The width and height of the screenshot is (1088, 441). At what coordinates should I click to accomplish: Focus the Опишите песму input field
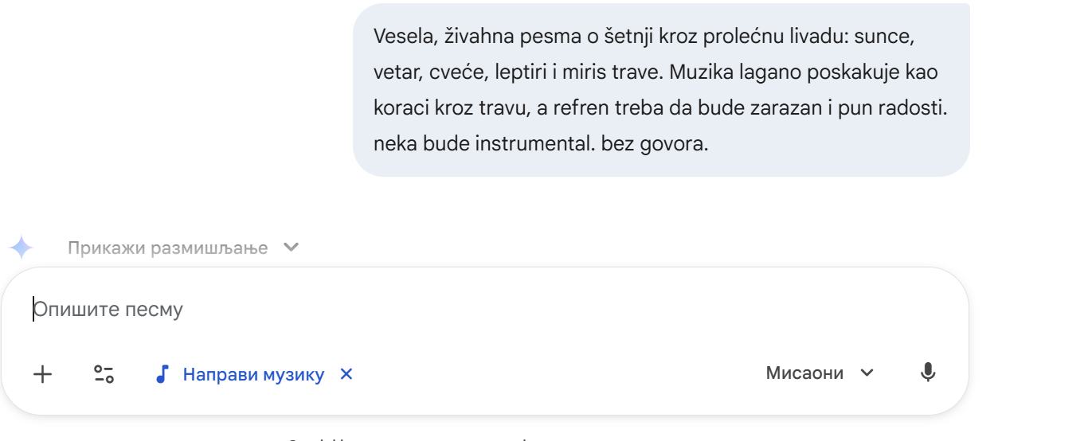click(x=478, y=310)
